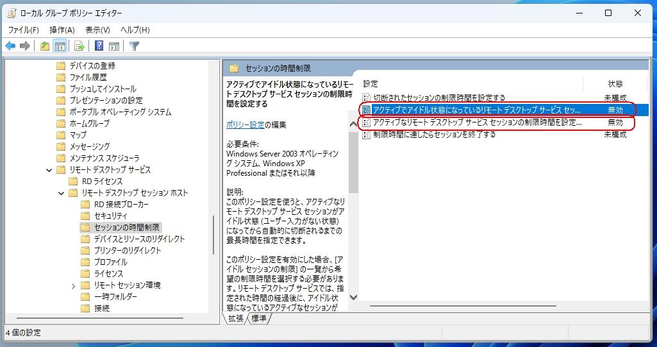Click the tree pane vertical scrollbar thumb
This screenshot has height=347, width=657.
tap(213, 235)
